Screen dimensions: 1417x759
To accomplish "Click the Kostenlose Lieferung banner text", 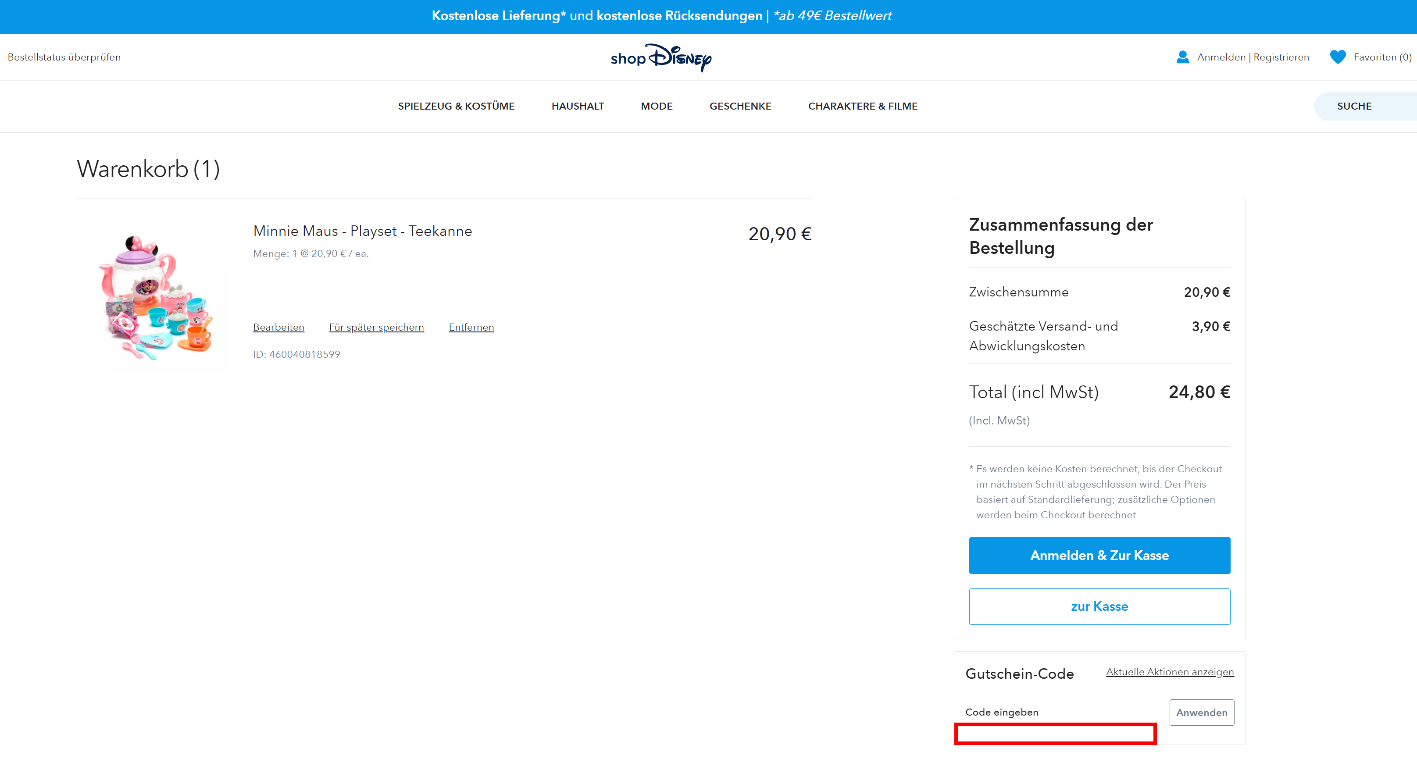I will [x=661, y=16].
